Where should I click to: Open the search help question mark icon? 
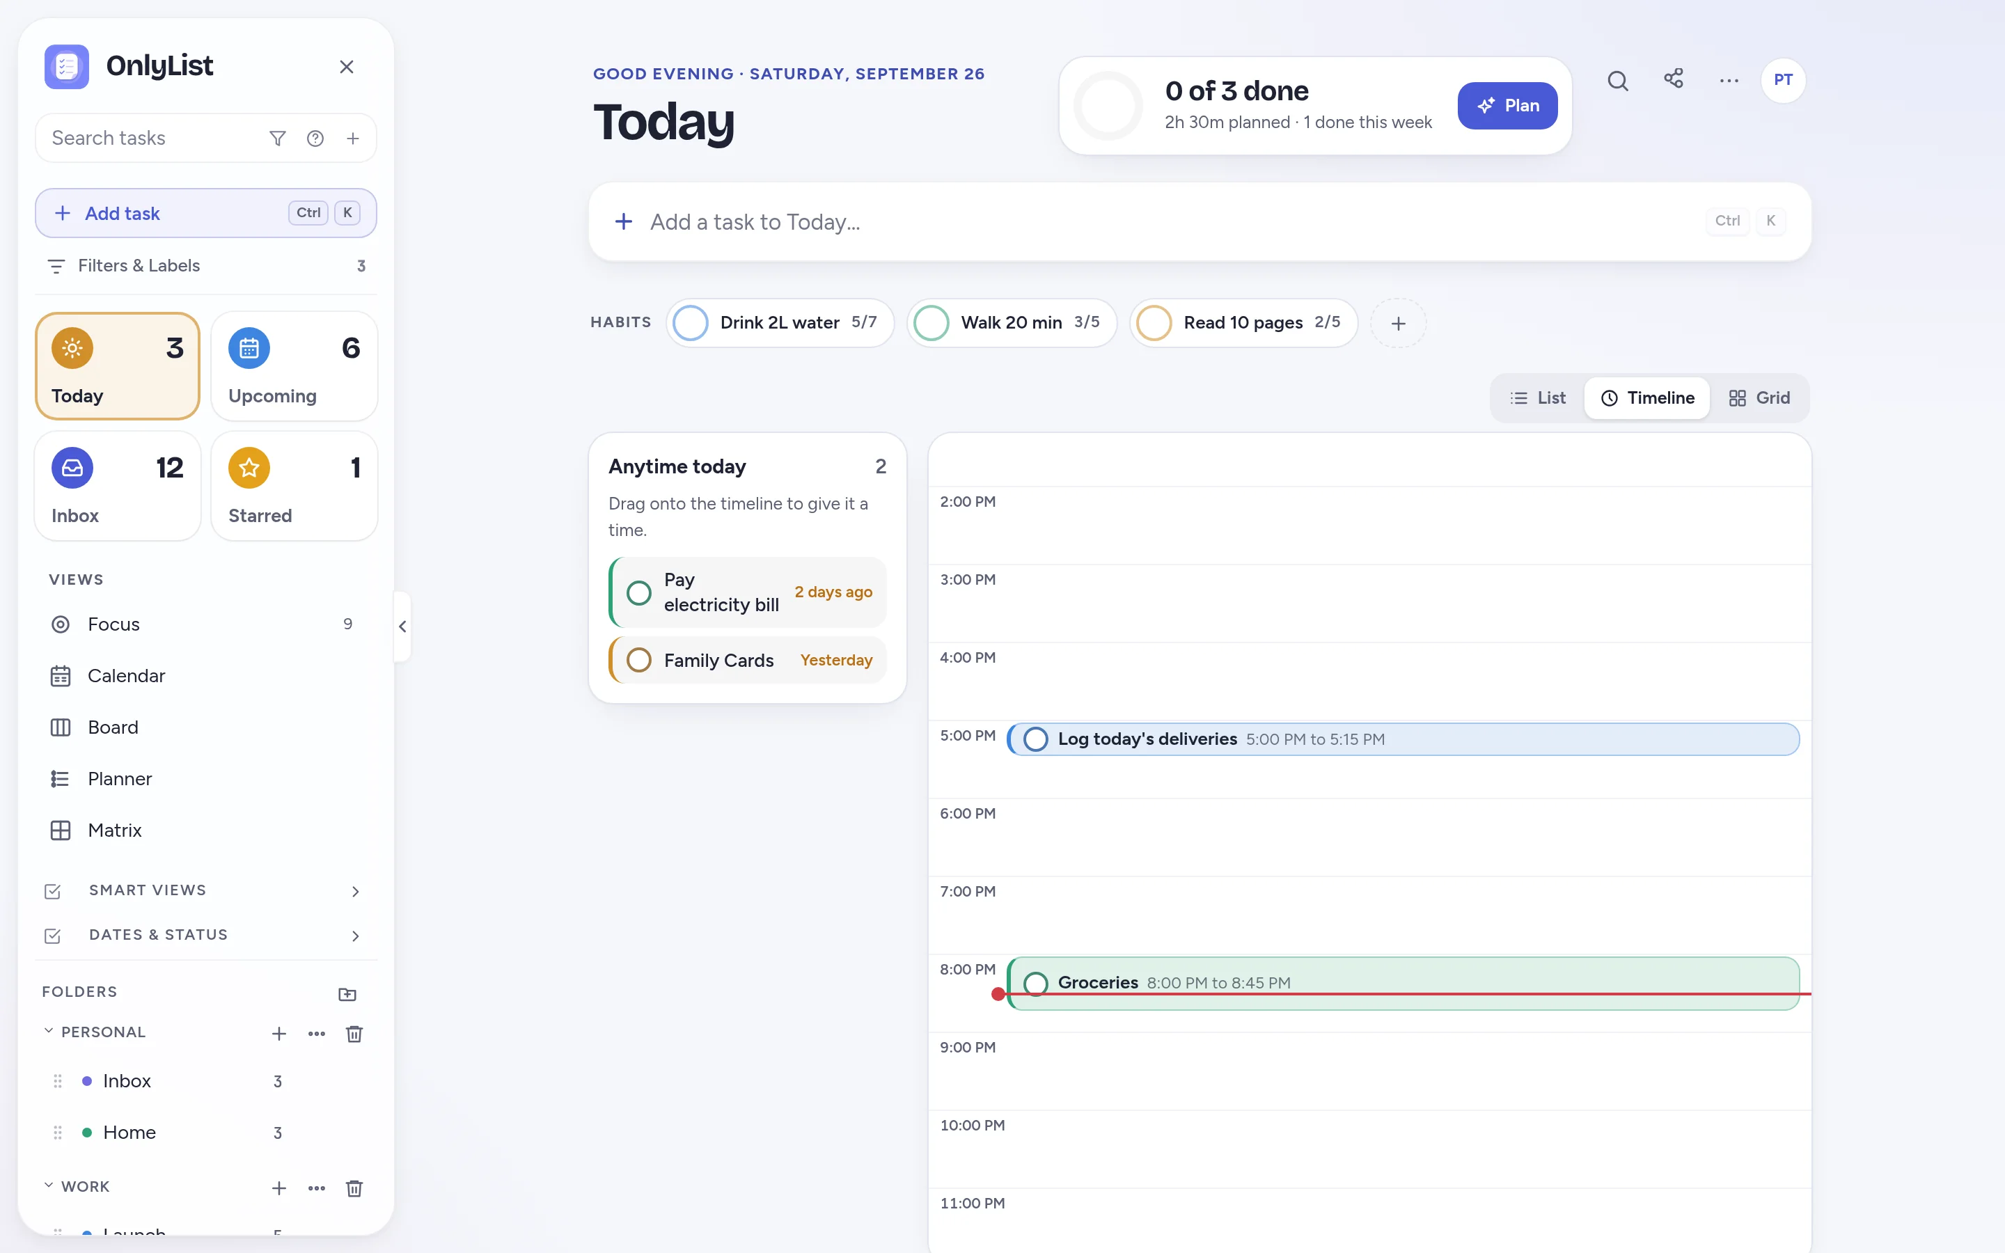[x=315, y=139]
